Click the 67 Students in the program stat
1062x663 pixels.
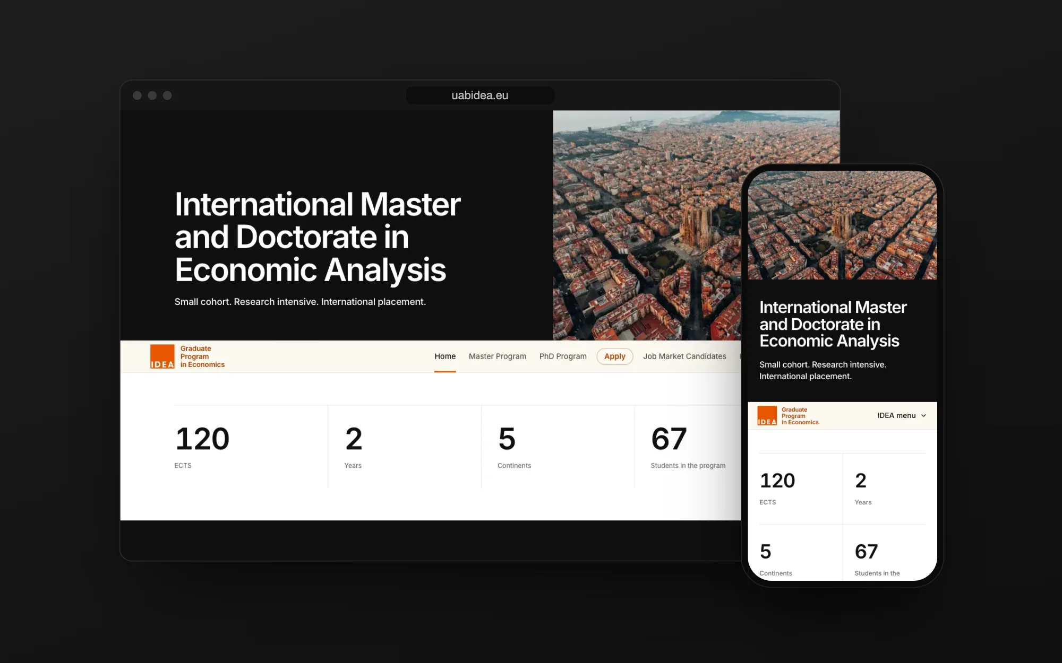coord(688,447)
